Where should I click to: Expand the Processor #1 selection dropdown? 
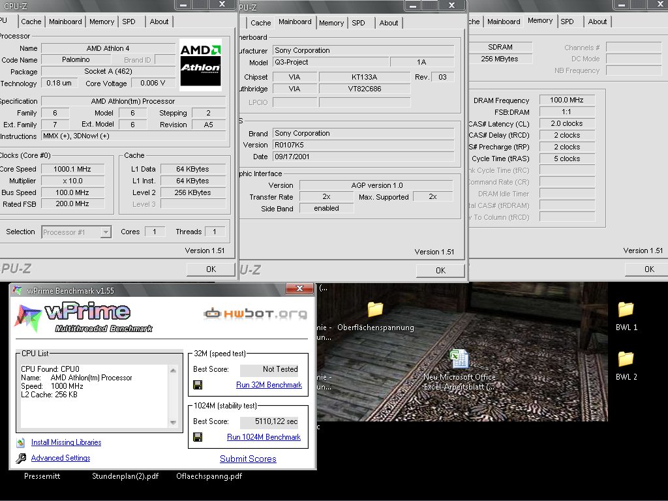tap(105, 232)
